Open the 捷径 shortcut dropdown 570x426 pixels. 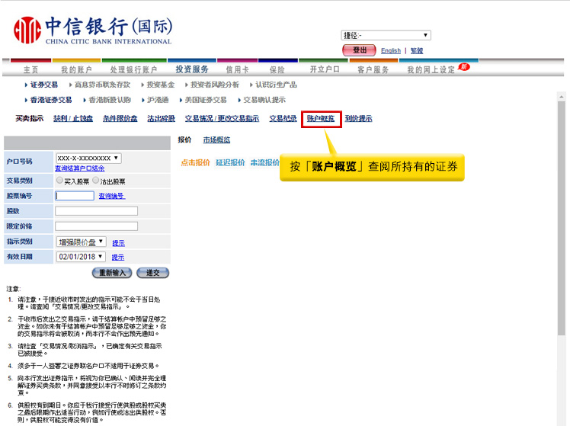(386, 35)
